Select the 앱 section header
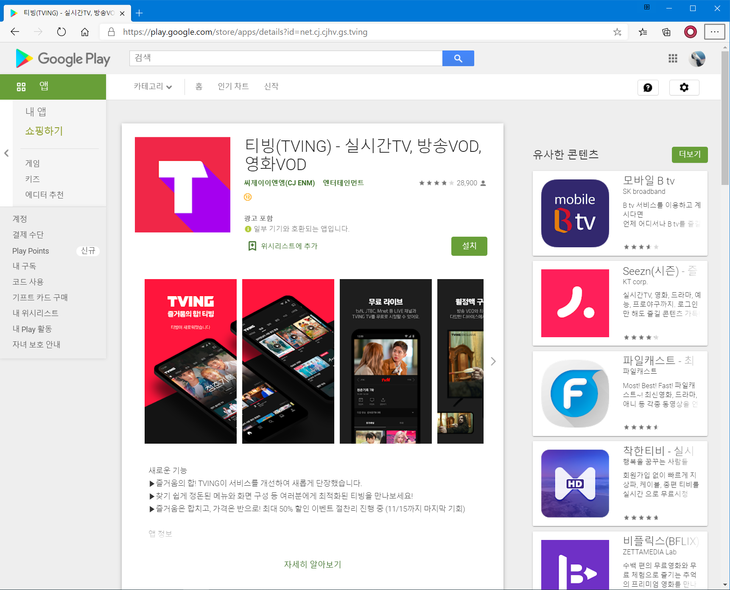This screenshot has height=590, width=730. pos(53,87)
